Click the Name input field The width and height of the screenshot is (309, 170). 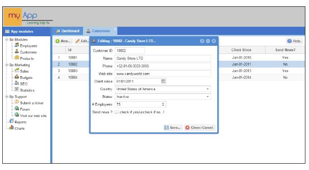click(163, 58)
